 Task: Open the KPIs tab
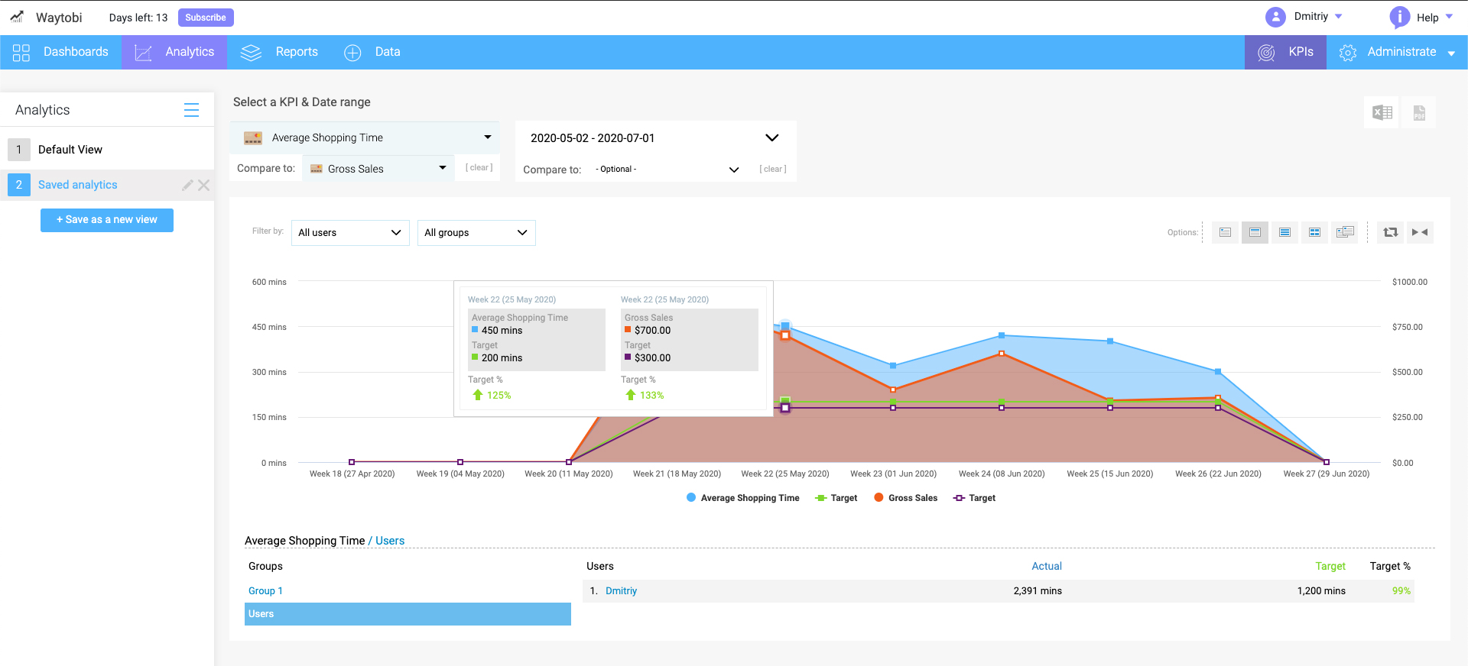coord(1285,52)
